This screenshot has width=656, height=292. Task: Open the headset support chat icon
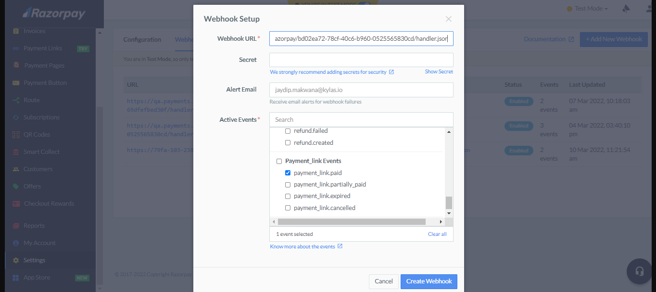click(639, 271)
